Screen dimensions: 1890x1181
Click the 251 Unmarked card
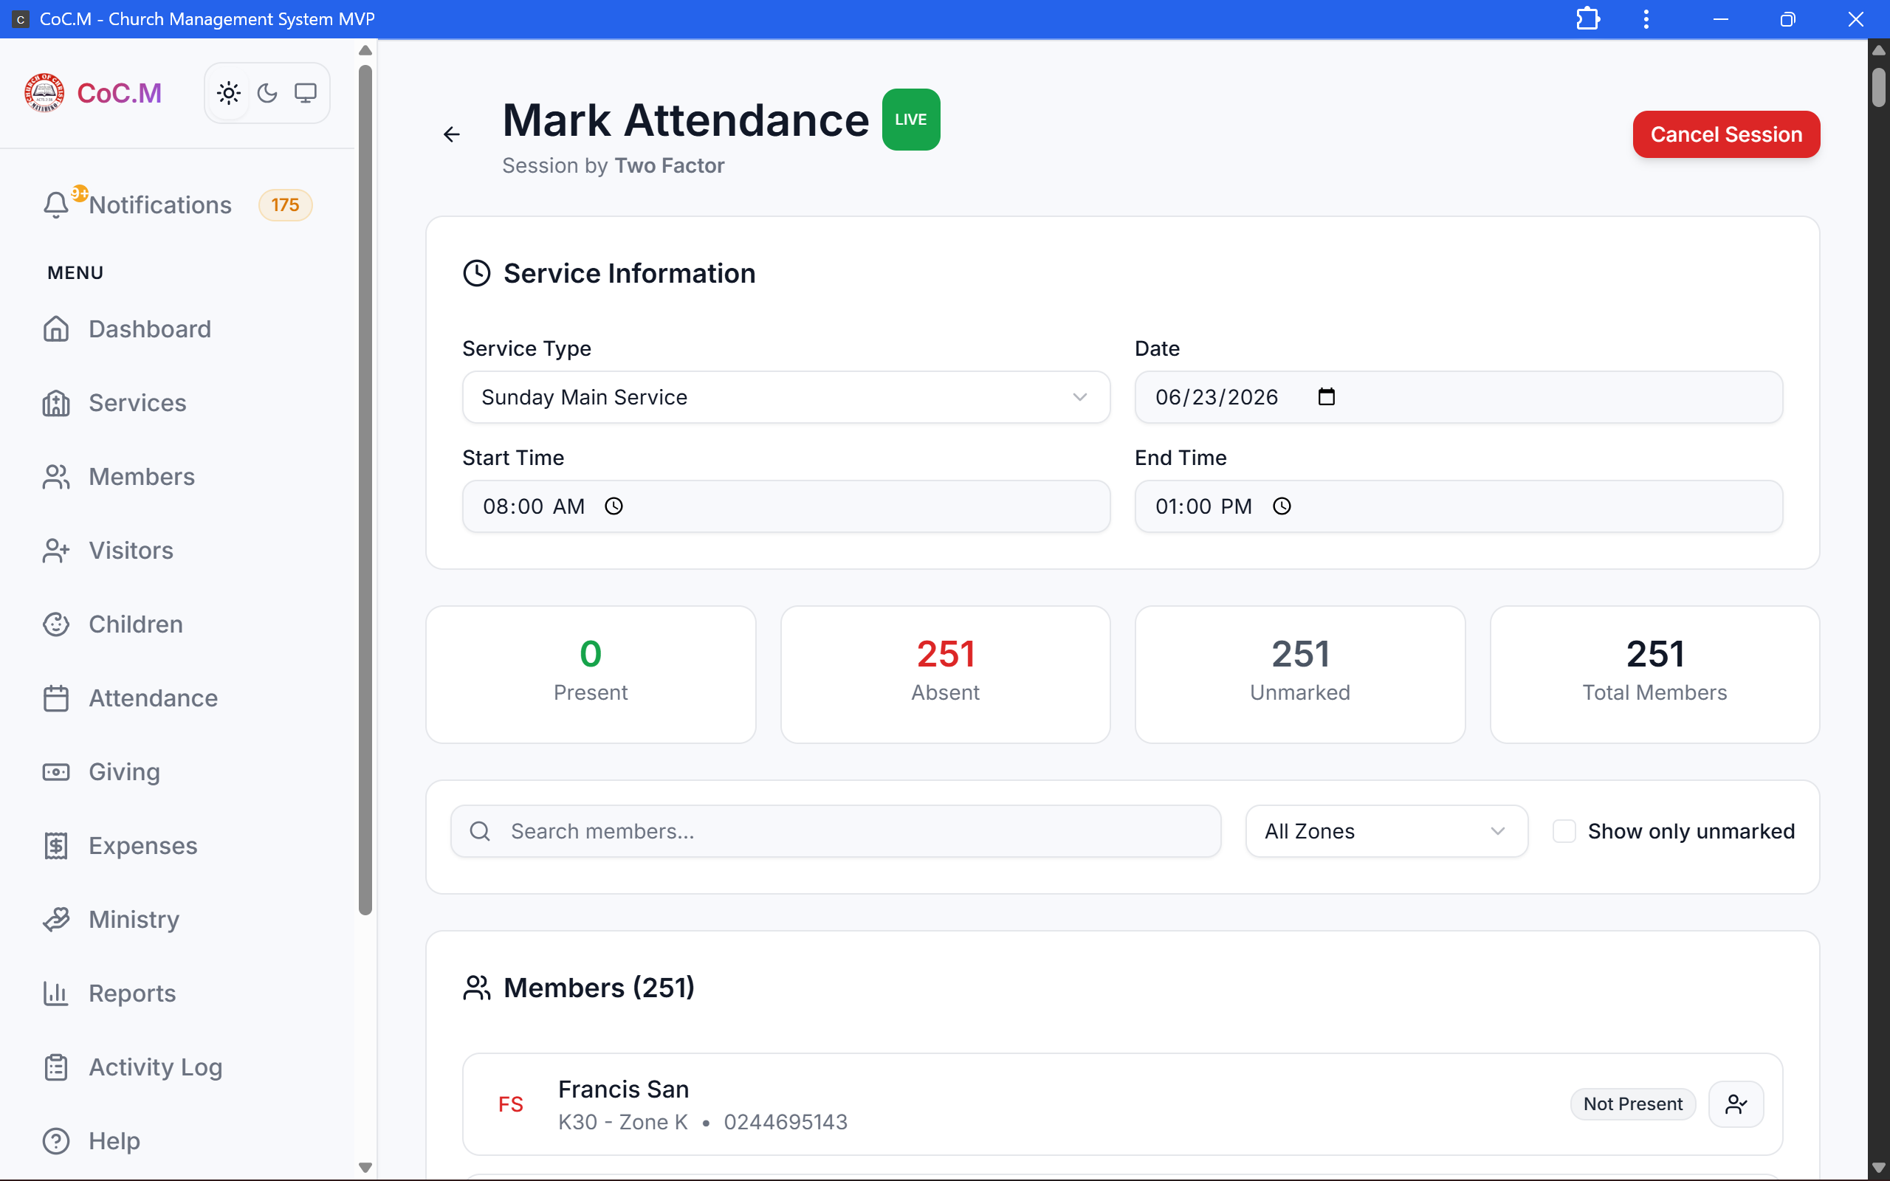pyautogui.click(x=1299, y=675)
